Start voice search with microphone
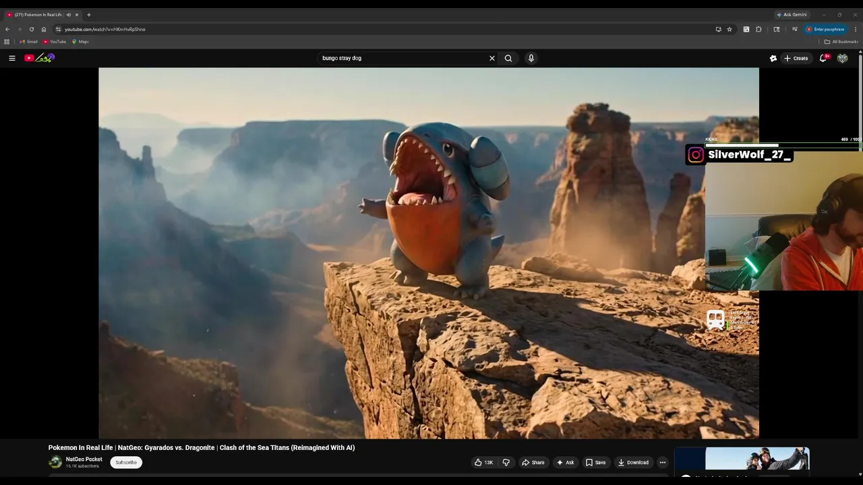This screenshot has height=485, width=863. [531, 58]
